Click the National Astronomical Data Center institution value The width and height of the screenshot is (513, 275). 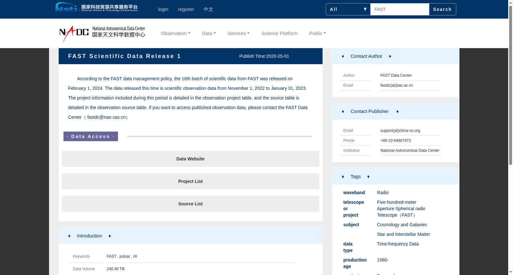pos(410,150)
